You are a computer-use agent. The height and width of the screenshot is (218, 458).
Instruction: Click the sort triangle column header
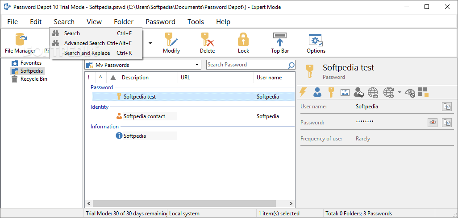(x=113, y=78)
